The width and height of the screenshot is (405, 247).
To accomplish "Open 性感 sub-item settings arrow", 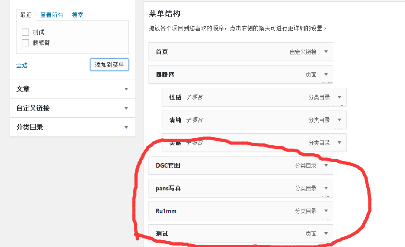I will pos(339,97).
